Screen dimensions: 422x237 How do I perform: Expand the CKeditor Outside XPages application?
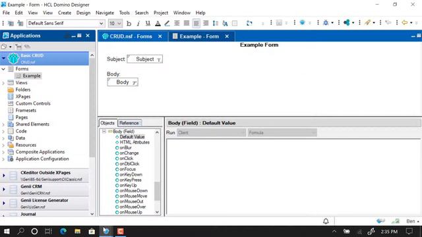point(4,176)
